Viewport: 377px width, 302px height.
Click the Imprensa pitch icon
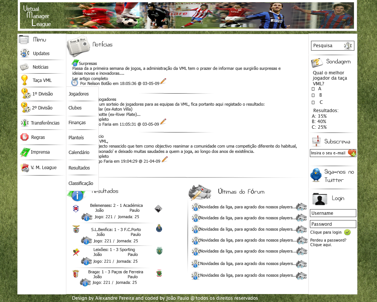tap(25, 152)
